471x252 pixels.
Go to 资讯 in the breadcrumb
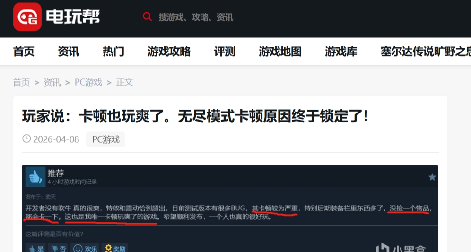pos(52,82)
